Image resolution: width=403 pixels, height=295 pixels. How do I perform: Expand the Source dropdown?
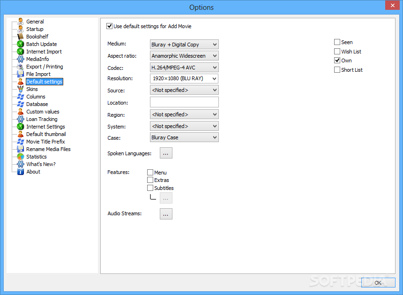(184, 90)
